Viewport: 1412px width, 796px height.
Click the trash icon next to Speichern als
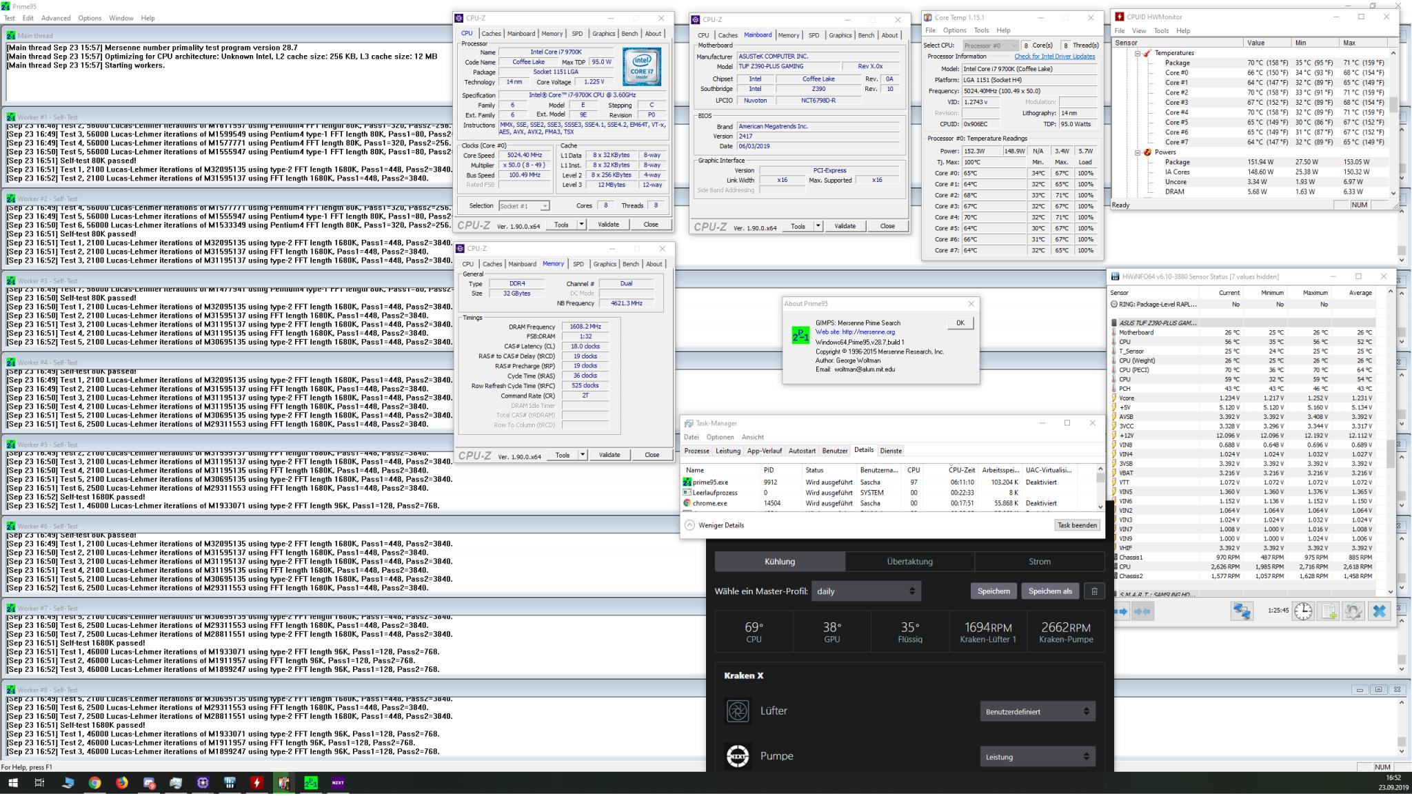pyautogui.click(x=1094, y=591)
